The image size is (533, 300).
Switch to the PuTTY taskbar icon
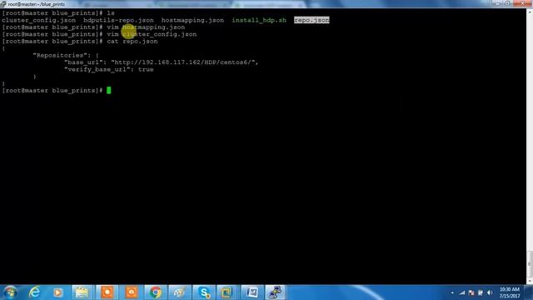pyautogui.click(x=275, y=292)
